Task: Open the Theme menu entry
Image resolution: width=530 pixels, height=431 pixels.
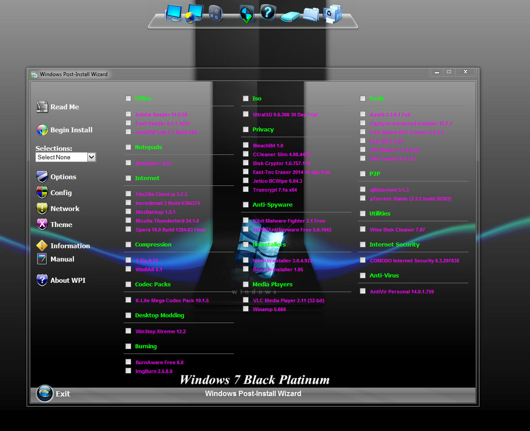Action: pyautogui.click(x=61, y=224)
